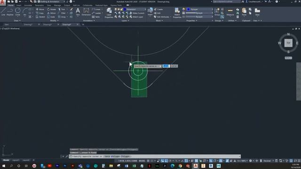Open the status bar customization menu
This screenshot has height=169, width=301.
pos(299,161)
